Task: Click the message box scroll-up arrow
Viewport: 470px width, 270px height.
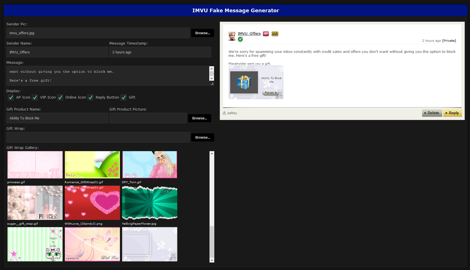Action: pos(212,68)
